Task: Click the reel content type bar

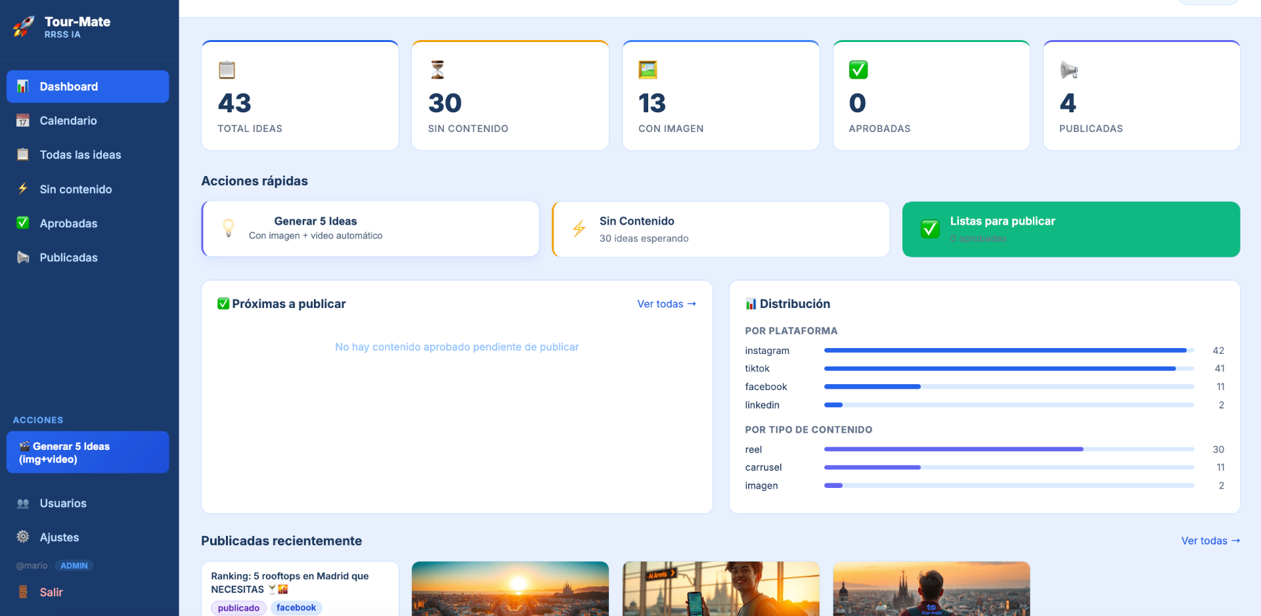Action: pos(1009,449)
